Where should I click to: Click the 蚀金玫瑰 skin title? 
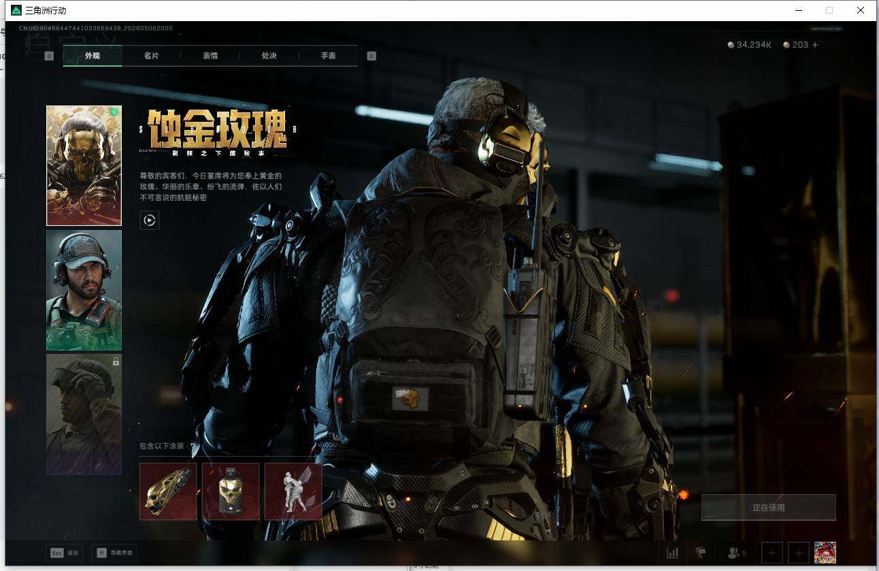point(218,129)
